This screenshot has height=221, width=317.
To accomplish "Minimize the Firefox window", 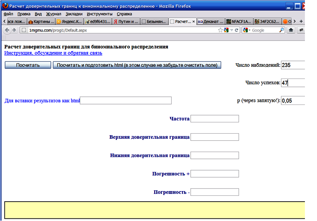I will (289, 6).
